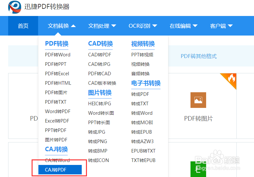Image resolution: width=254 pixels, height=177 pixels.
Task: Choose 转成AZW3 ebook option
Action: click(142, 141)
